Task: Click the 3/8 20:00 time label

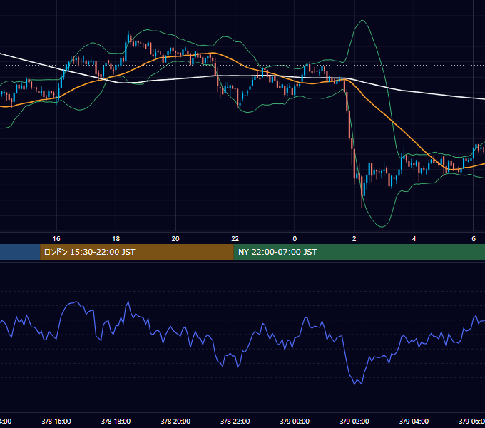Action: [175, 421]
